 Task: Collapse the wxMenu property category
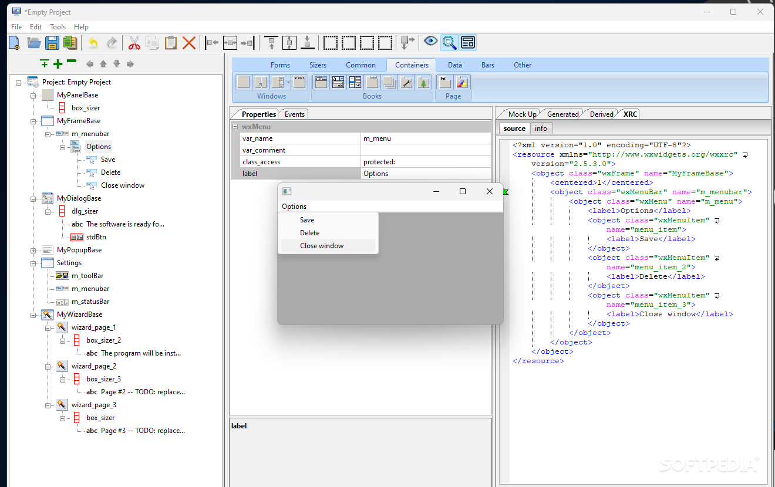[235, 127]
